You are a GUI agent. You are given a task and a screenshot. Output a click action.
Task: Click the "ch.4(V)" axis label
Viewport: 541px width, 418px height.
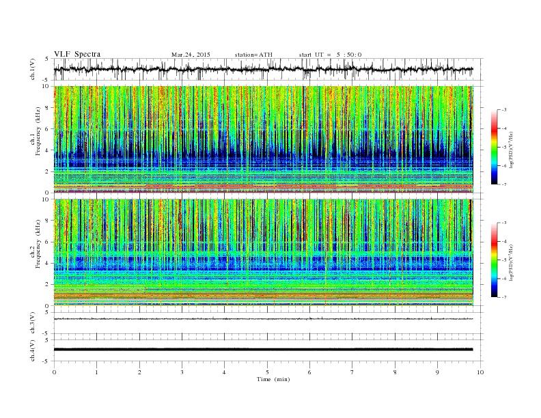33,350
